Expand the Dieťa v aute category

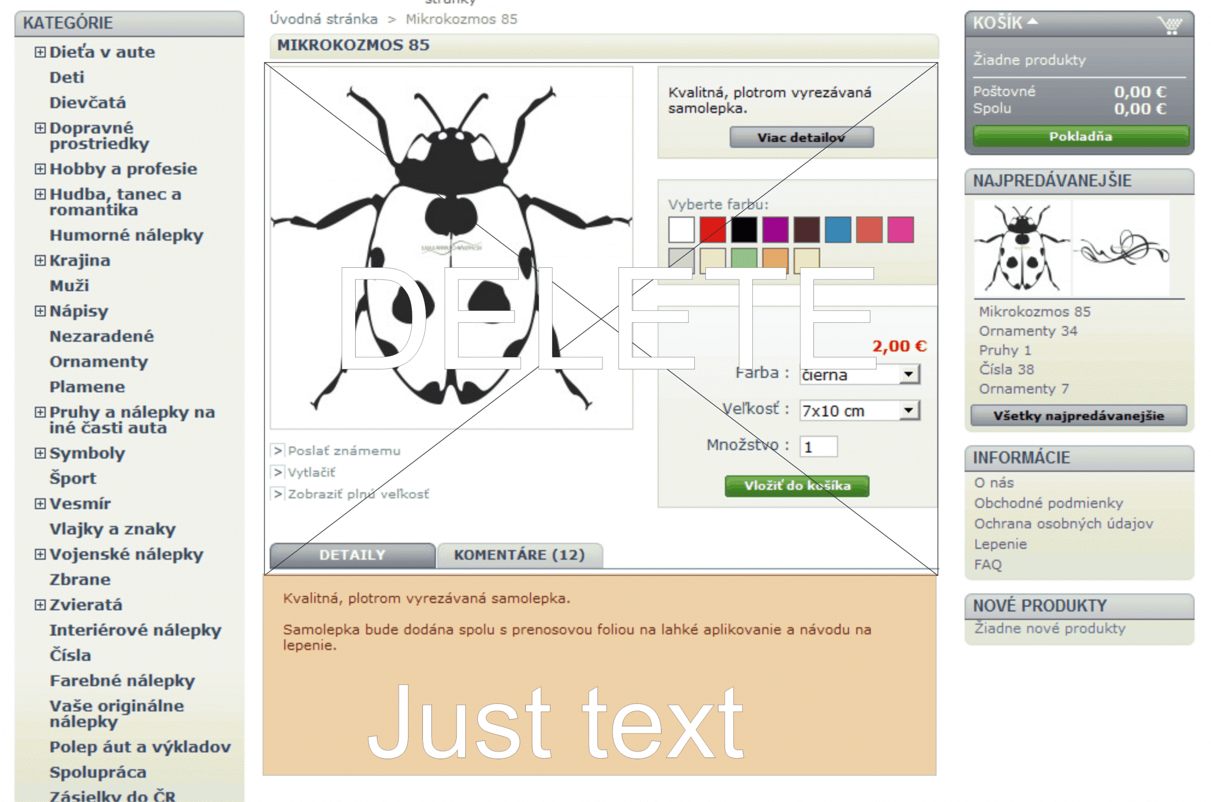(x=40, y=52)
